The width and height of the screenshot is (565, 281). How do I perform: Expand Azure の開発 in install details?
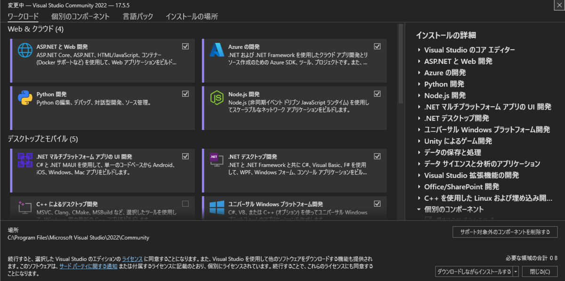(419, 73)
